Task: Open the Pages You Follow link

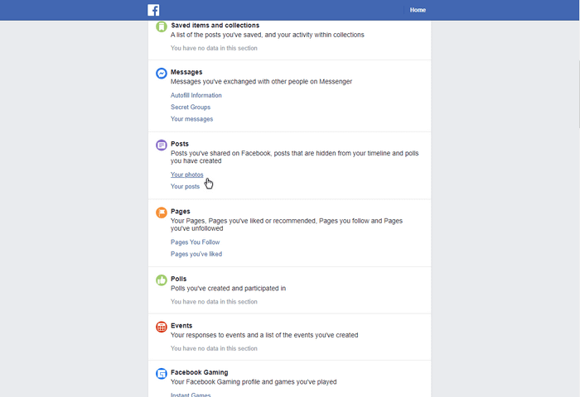Action: pyautogui.click(x=195, y=242)
